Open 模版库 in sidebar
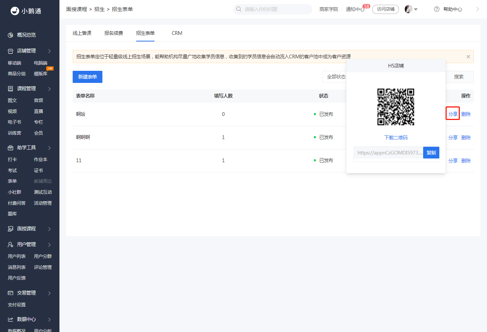 (41, 74)
